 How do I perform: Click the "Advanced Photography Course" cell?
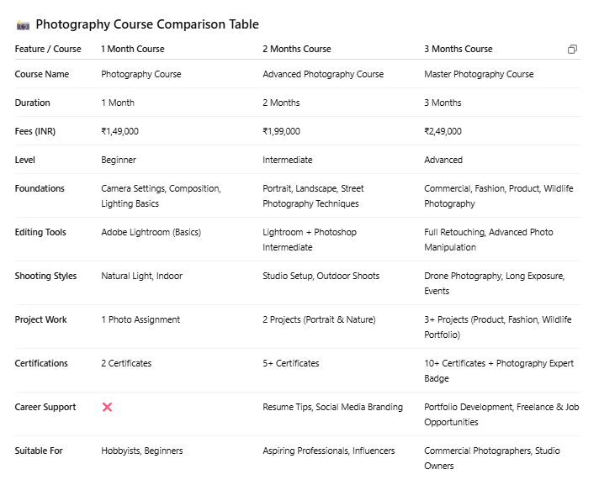[x=323, y=75]
